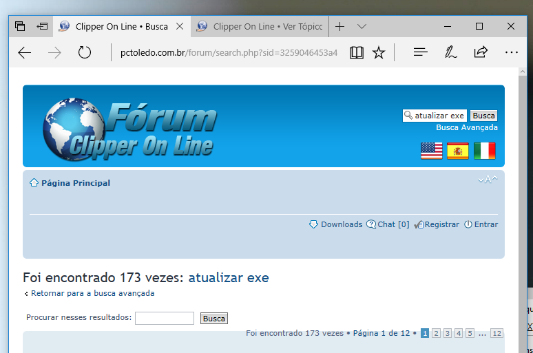This screenshot has width=533, height=353.
Task: Open reading view book icon
Action: pyautogui.click(x=357, y=53)
